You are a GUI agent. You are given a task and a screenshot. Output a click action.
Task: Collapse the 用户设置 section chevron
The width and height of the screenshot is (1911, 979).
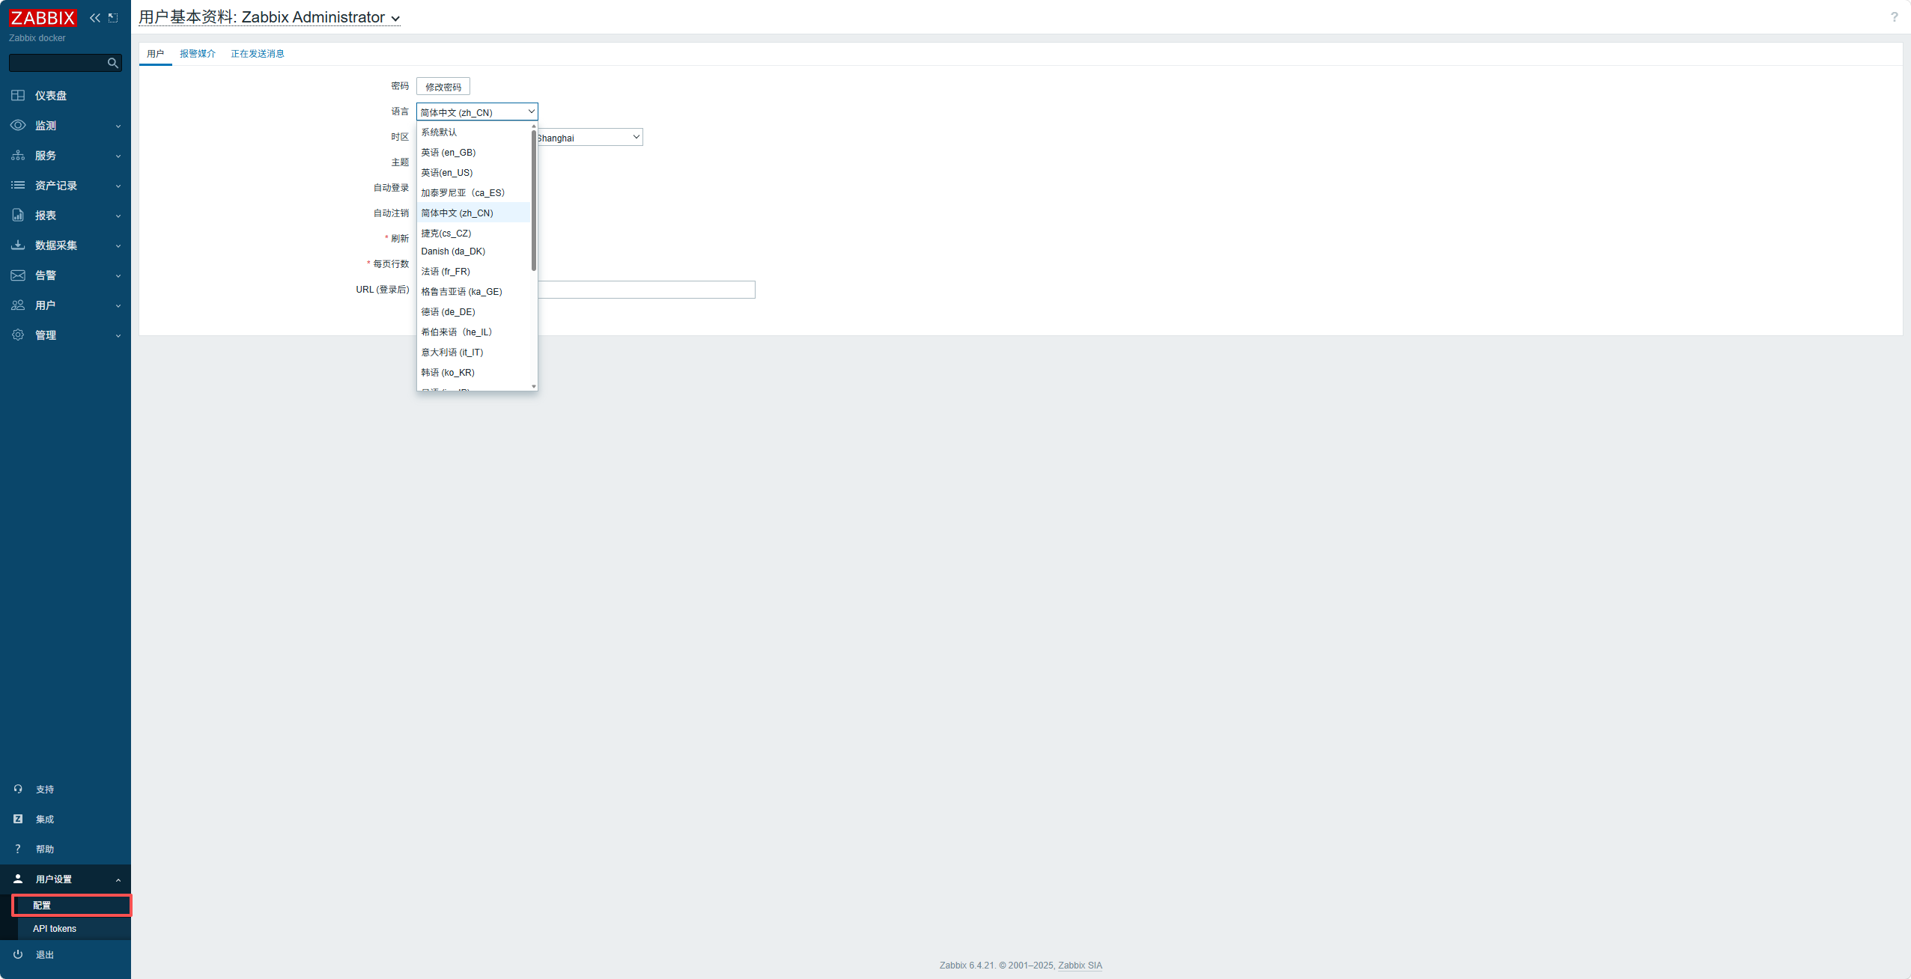point(118,879)
